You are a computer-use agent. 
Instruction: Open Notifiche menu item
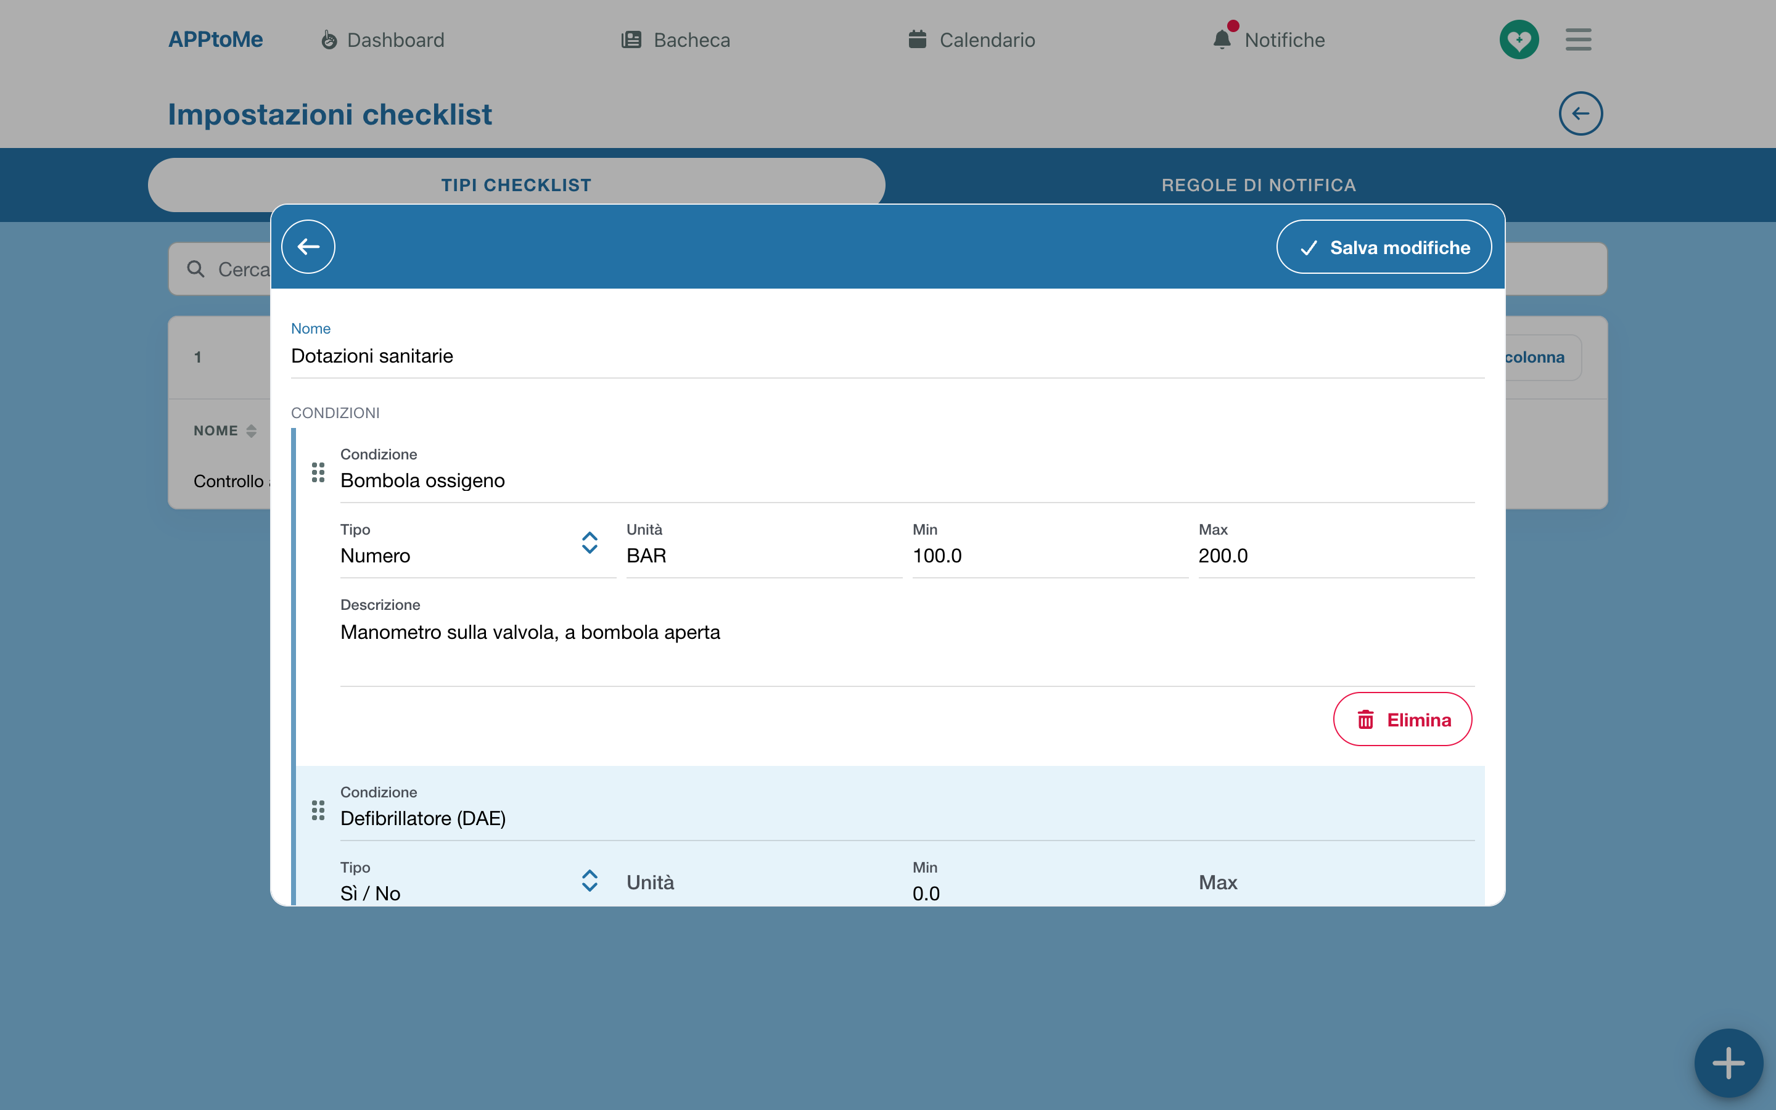tap(1269, 39)
